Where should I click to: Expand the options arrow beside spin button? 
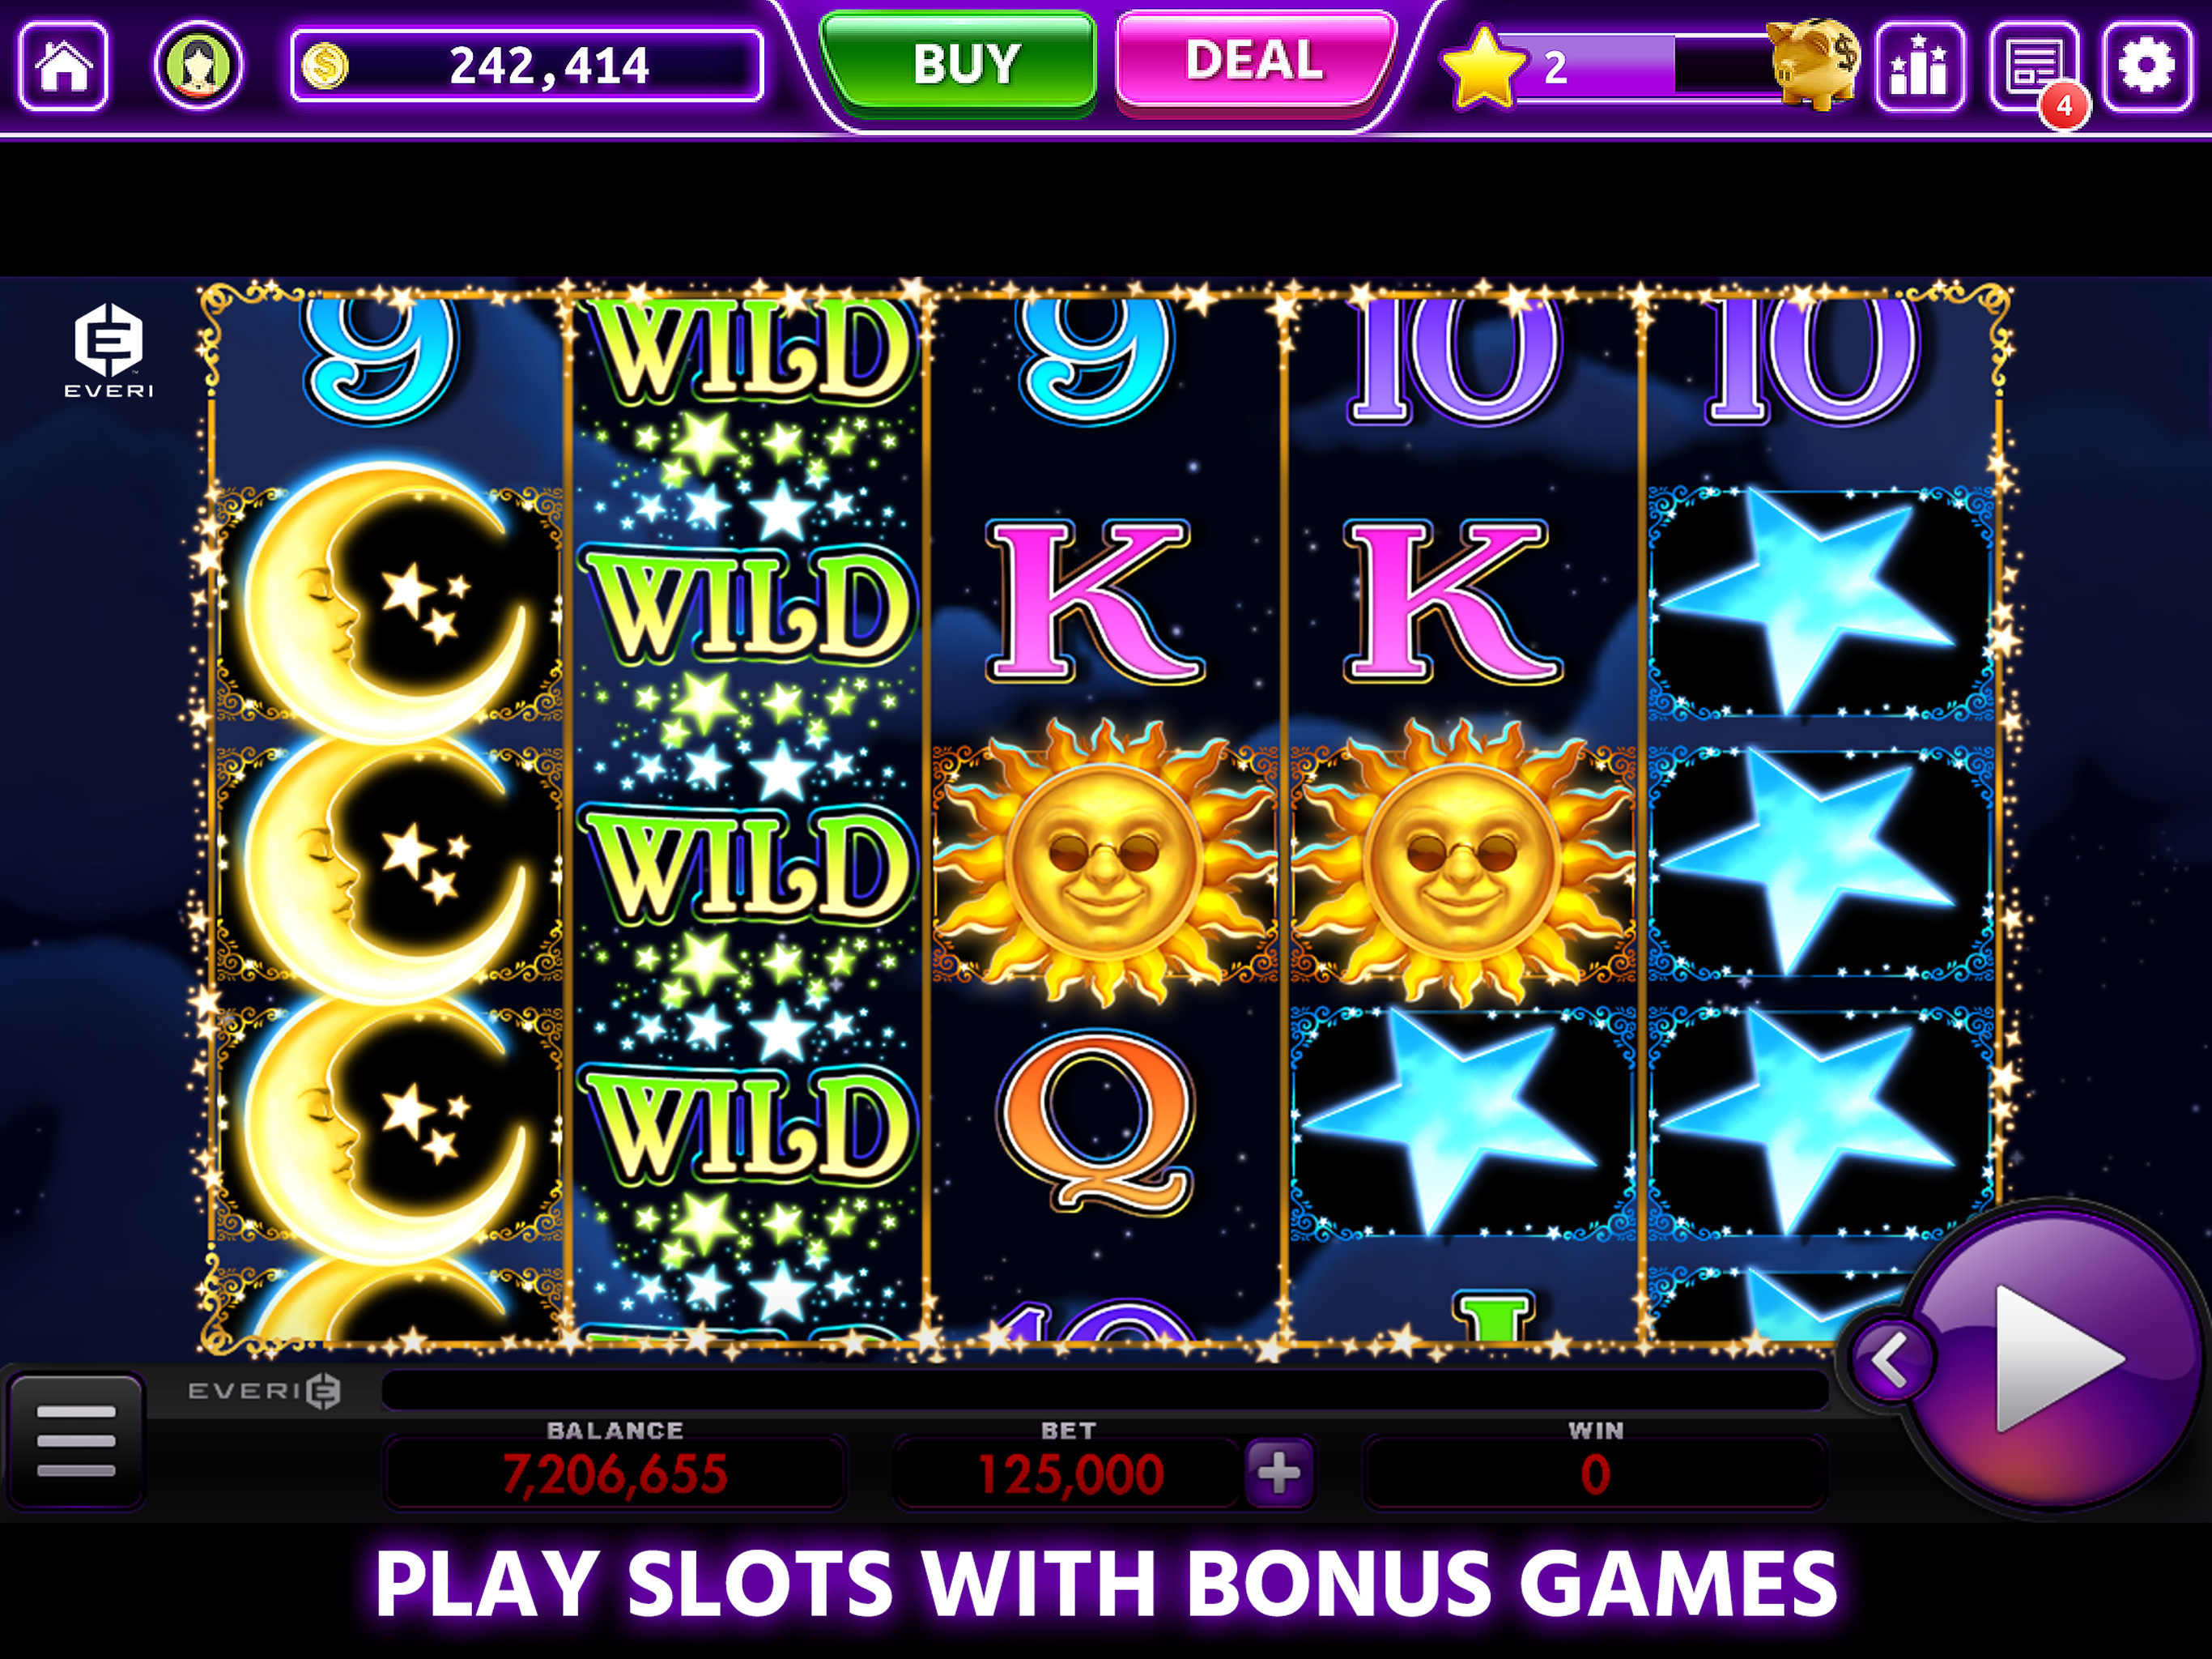(1890, 1360)
